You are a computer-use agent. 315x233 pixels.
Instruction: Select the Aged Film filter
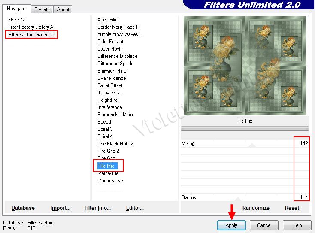(107, 20)
